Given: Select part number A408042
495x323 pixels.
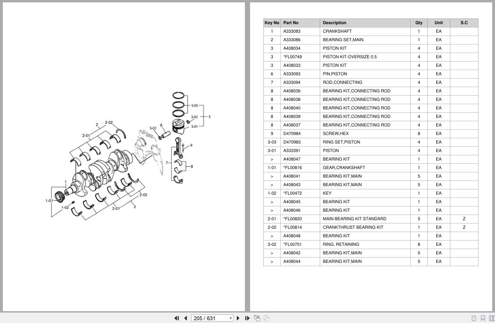Looking at the screenshot, I should pos(292,253).
